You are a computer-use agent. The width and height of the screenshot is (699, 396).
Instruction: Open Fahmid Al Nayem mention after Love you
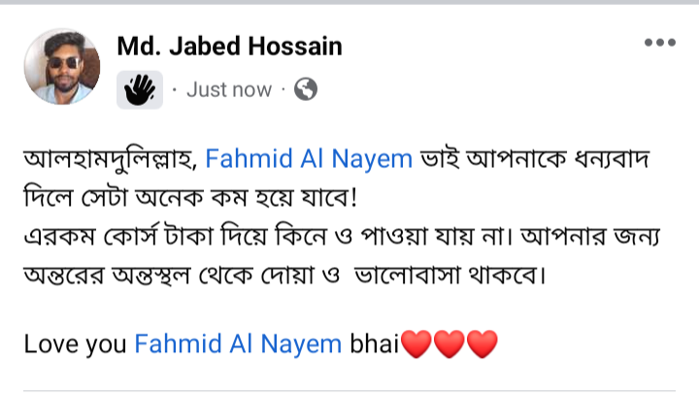pyautogui.click(x=238, y=344)
